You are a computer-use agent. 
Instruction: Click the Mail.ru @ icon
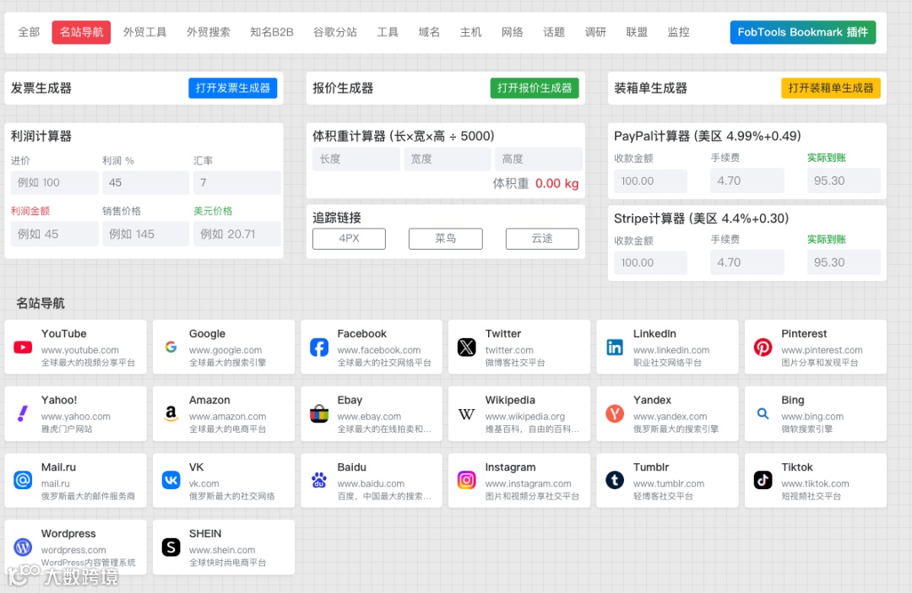pyautogui.click(x=23, y=480)
